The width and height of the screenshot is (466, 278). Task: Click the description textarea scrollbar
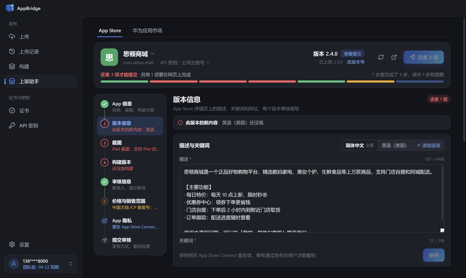click(443, 194)
